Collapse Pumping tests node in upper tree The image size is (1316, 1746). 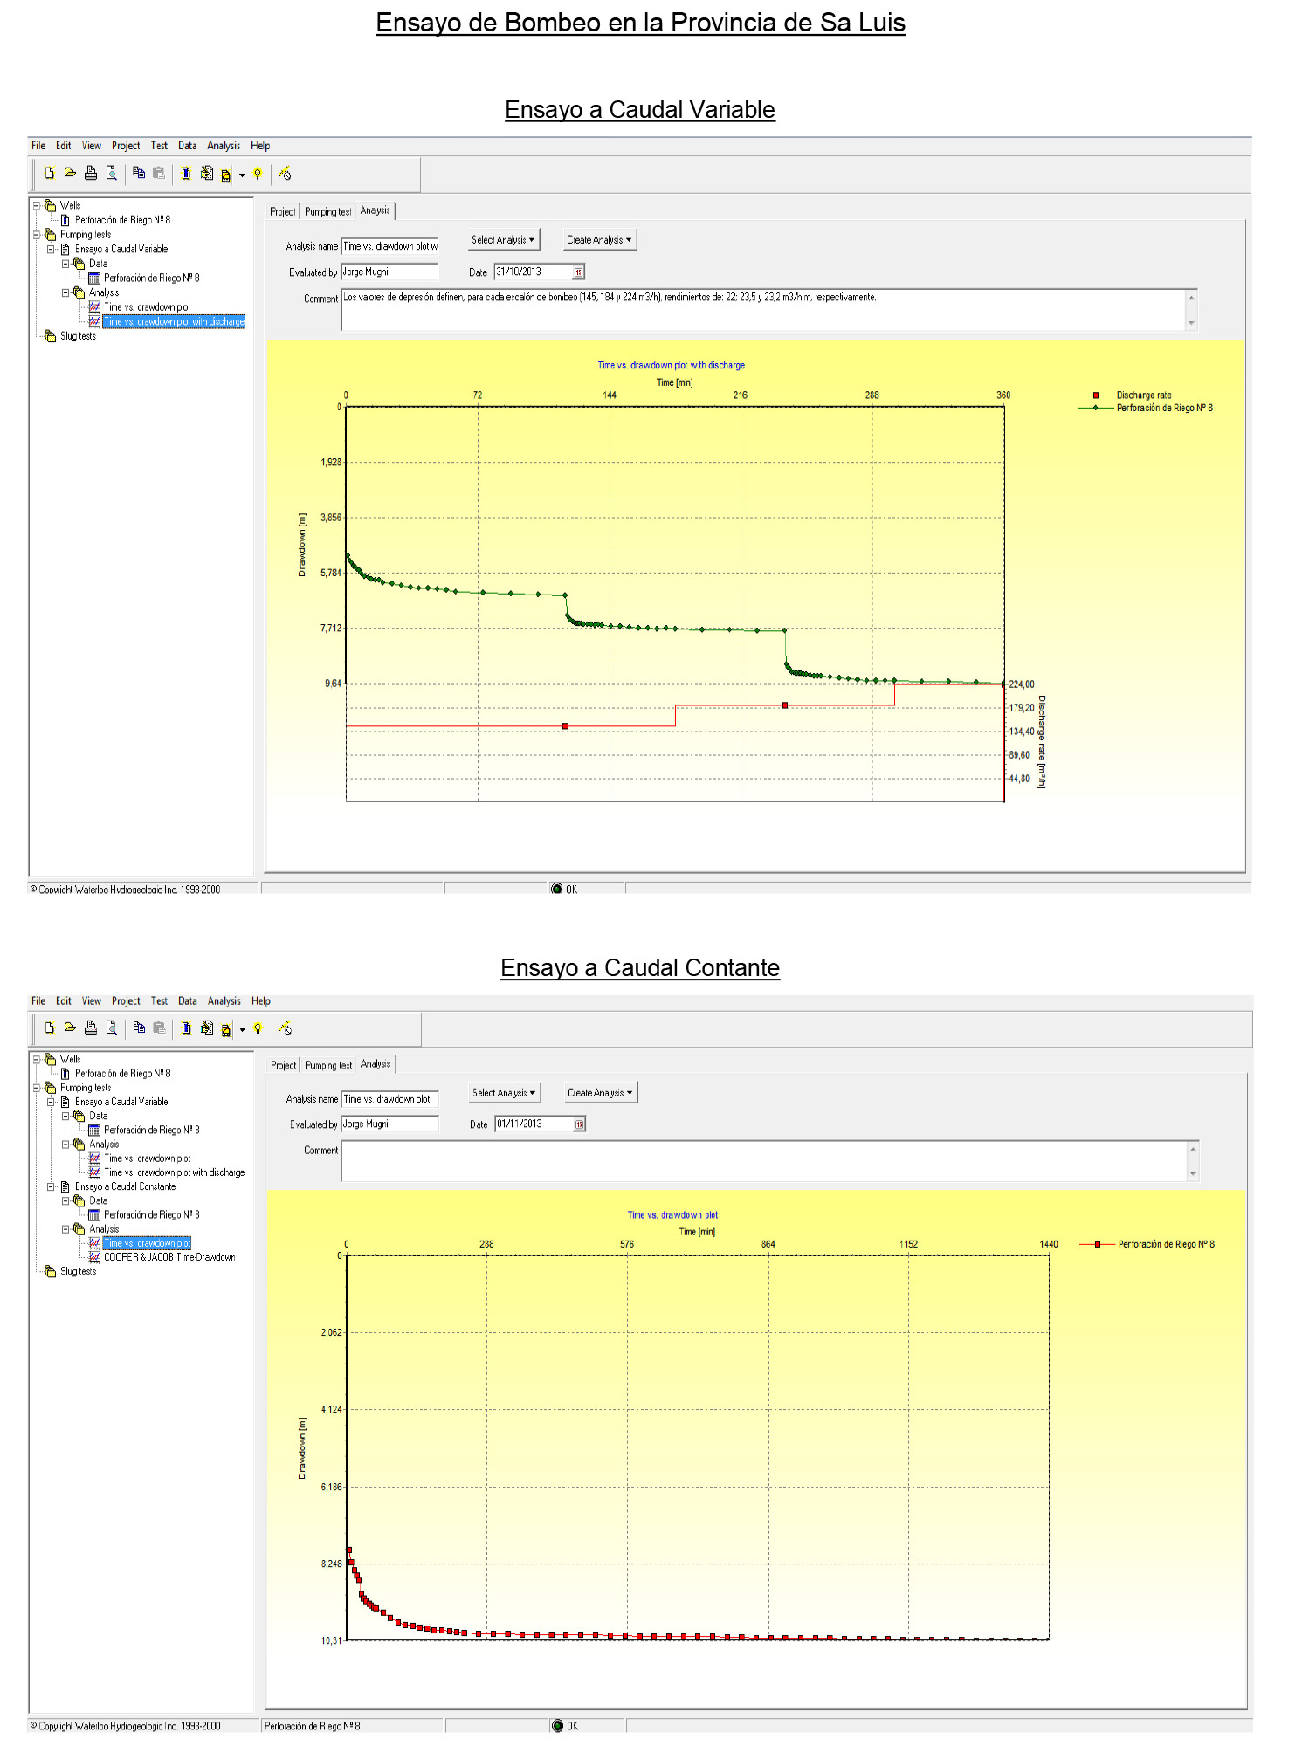[x=37, y=235]
